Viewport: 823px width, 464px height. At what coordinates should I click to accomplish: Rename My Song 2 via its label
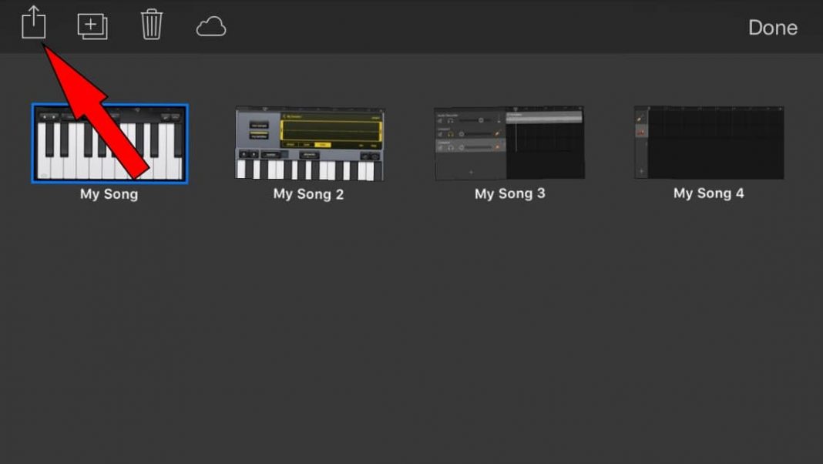tap(308, 194)
